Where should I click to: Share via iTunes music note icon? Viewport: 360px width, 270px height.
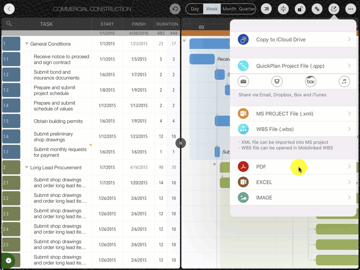[344, 82]
